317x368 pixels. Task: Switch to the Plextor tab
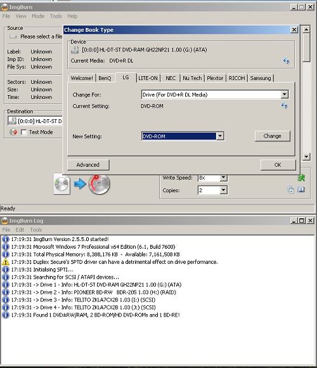(x=215, y=78)
